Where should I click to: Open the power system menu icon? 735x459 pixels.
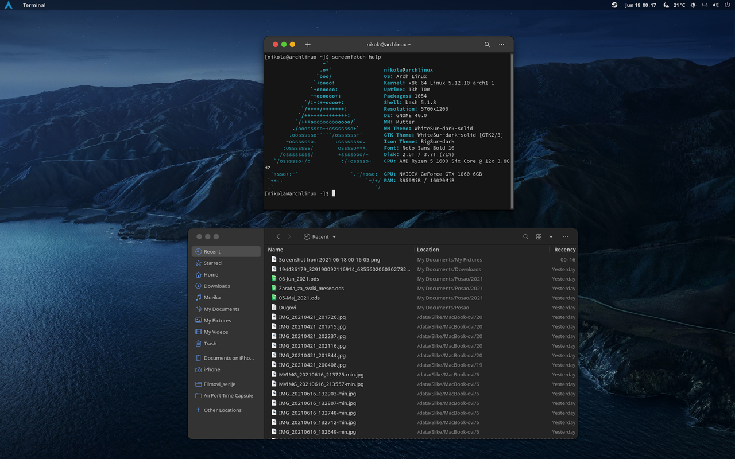click(726, 5)
